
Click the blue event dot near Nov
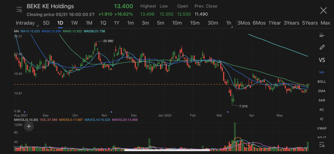112,112
